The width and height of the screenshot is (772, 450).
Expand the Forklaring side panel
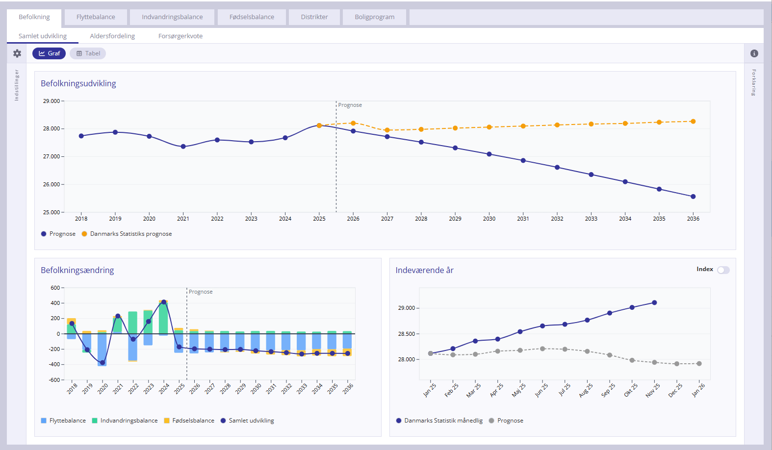click(754, 82)
